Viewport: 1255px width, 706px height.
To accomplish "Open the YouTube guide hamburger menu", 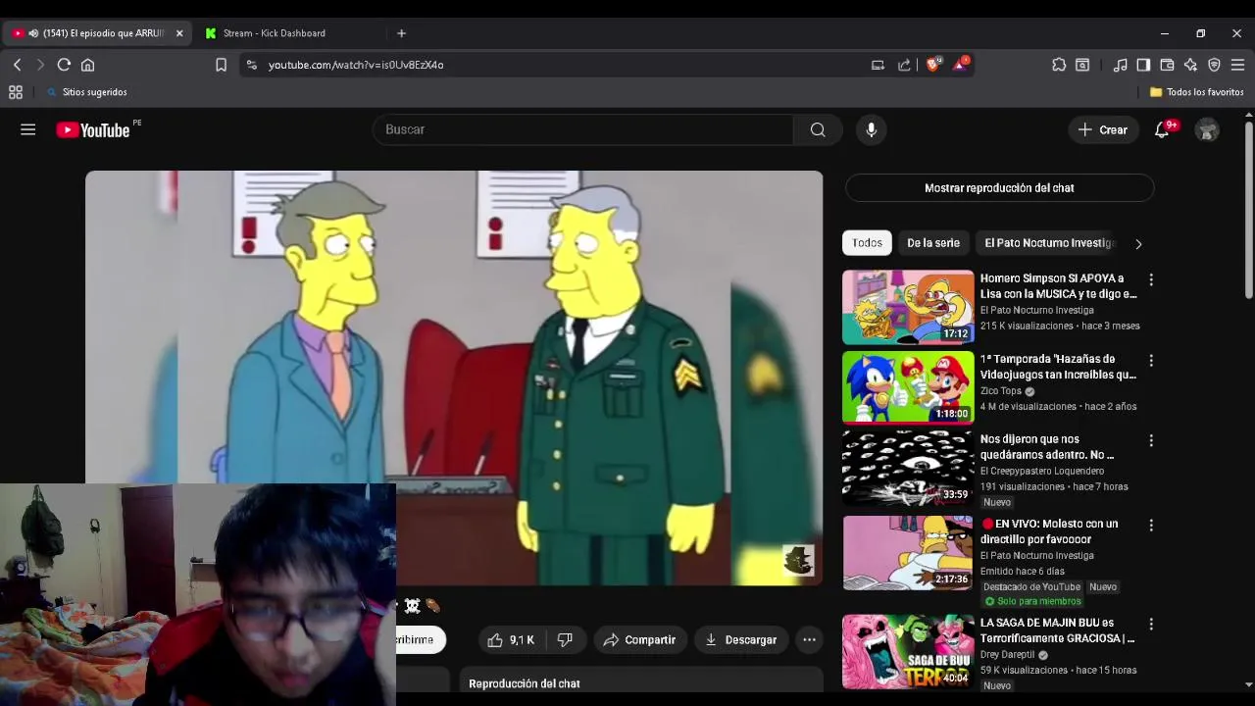I will coord(27,129).
